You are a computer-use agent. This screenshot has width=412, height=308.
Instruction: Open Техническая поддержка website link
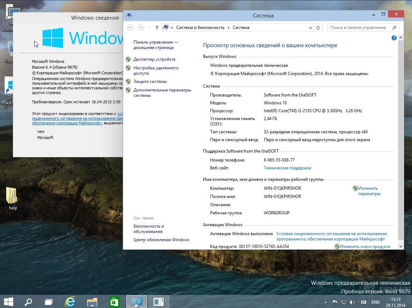point(287,168)
